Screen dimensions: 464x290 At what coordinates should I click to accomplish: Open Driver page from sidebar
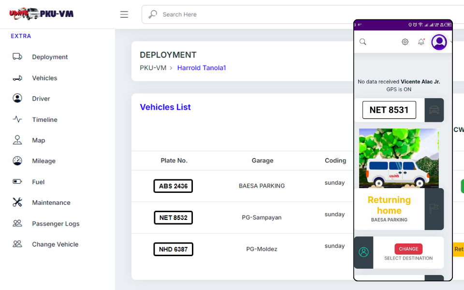41,99
